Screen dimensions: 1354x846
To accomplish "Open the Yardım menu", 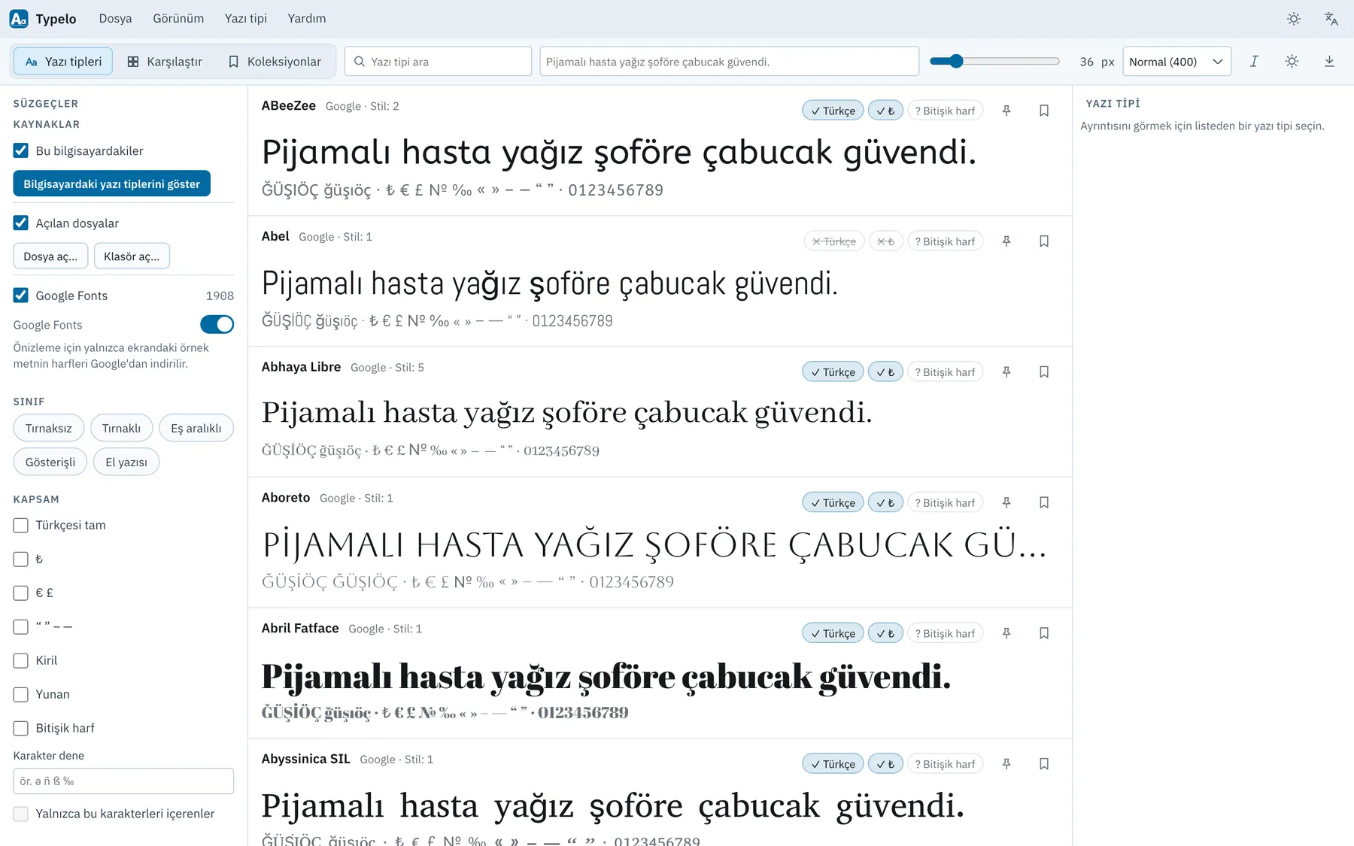I will tap(307, 19).
